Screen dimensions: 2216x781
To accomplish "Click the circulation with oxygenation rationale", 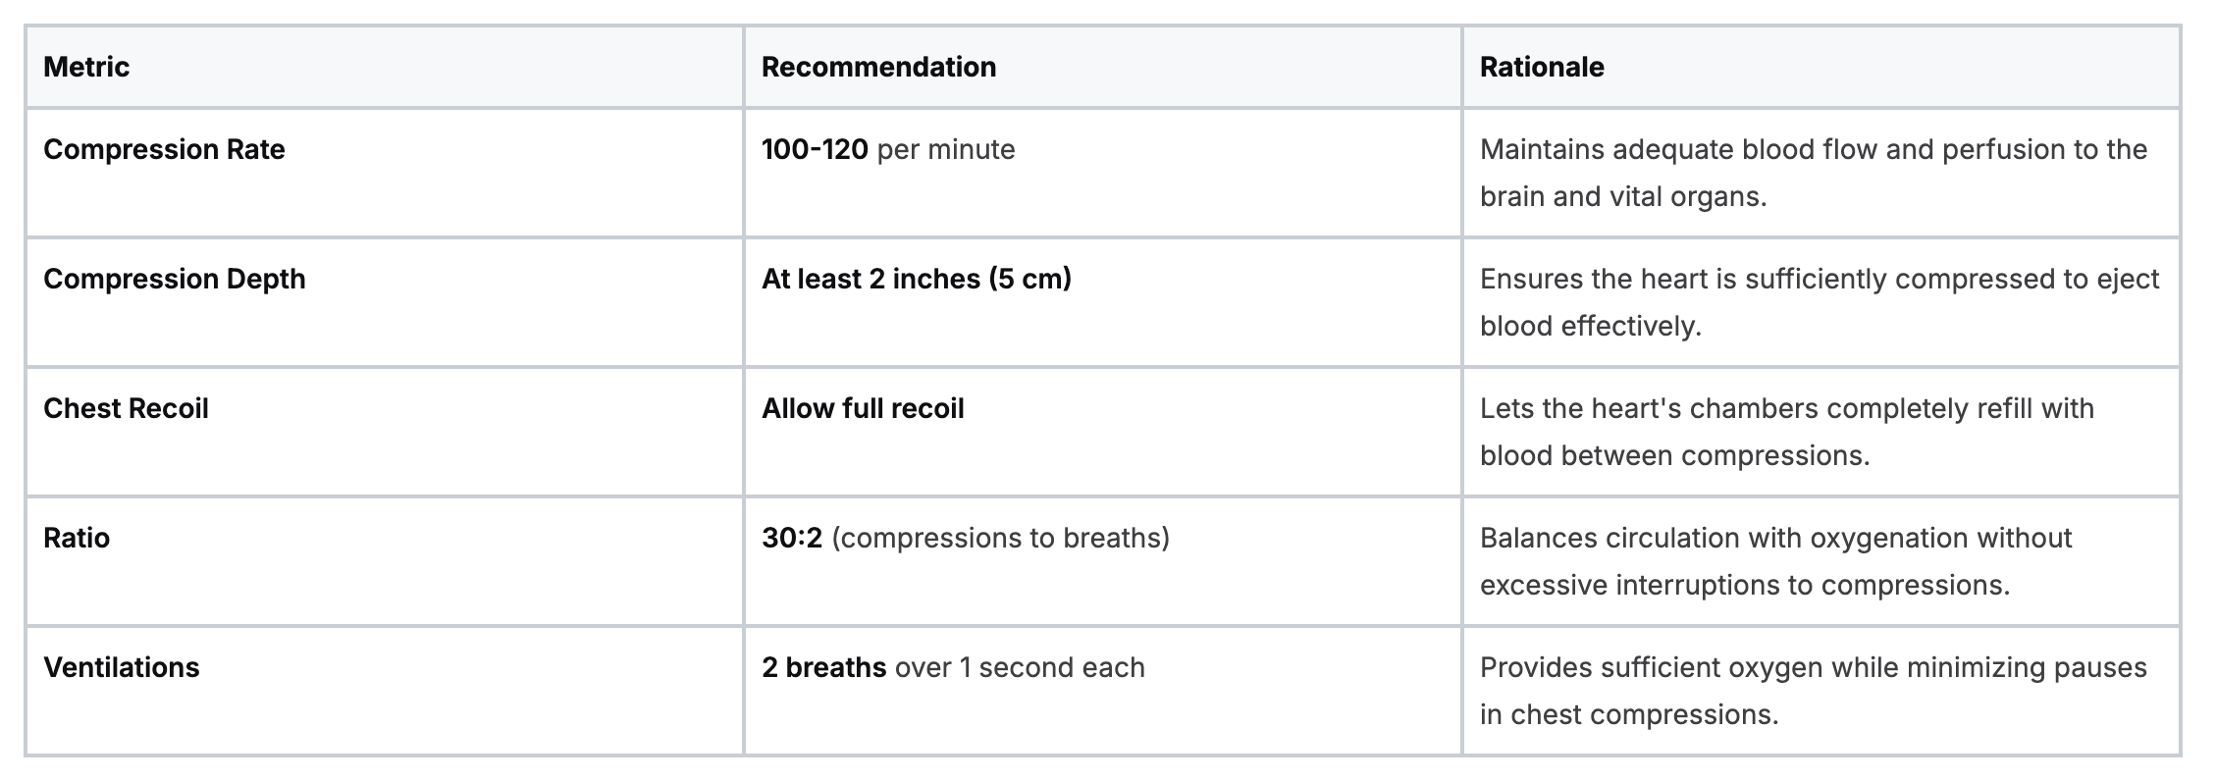I will click(x=1775, y=561).
